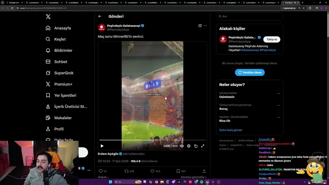Viewport: 329px width, 185px height.
Task: Switch to KickSight Link tab
Action: click(14, 3)
